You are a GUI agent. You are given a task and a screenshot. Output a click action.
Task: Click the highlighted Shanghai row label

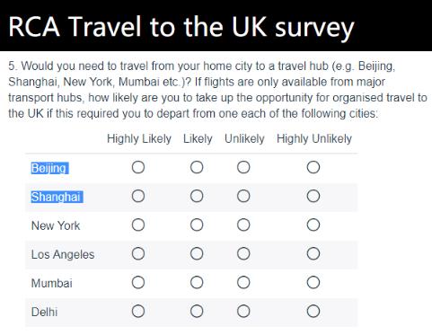click(57, 197)
